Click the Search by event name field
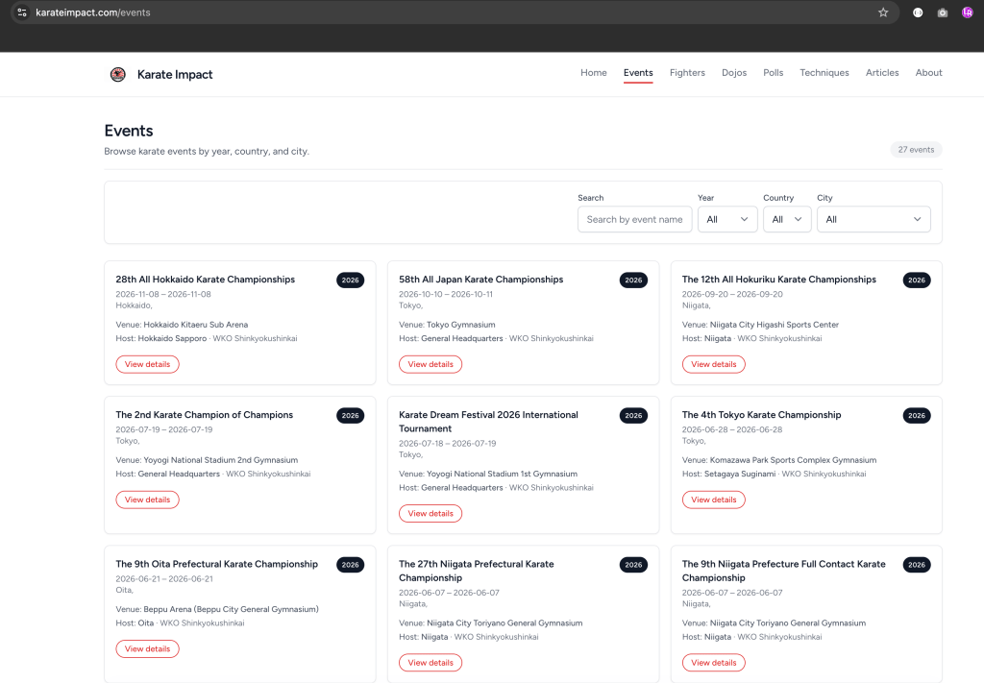The image size is (984, 683). click(634, 219)
